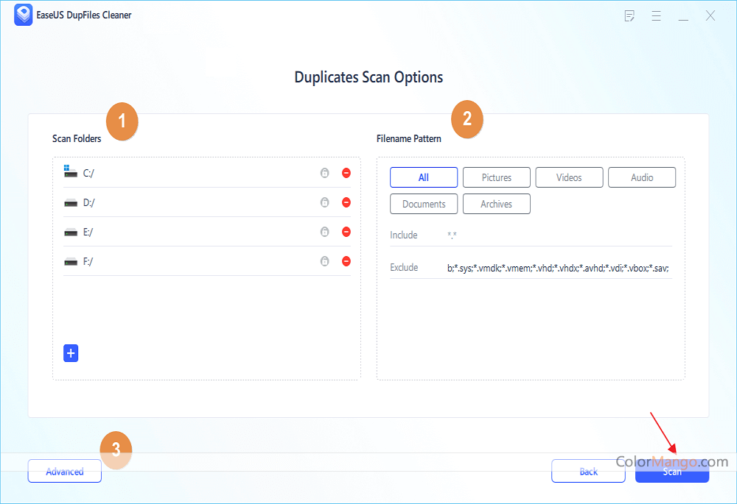Open the feedback note icon in title bar
The image size is (737, 504).
click(x=629, y=16)
